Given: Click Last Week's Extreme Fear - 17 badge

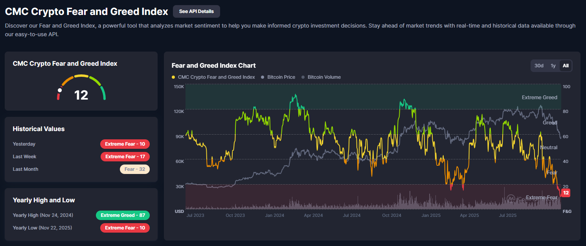Looking at the screenshot, I should (125, 157).
